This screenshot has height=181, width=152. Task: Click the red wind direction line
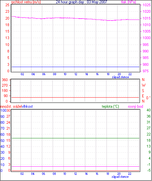tap(75, 98)
